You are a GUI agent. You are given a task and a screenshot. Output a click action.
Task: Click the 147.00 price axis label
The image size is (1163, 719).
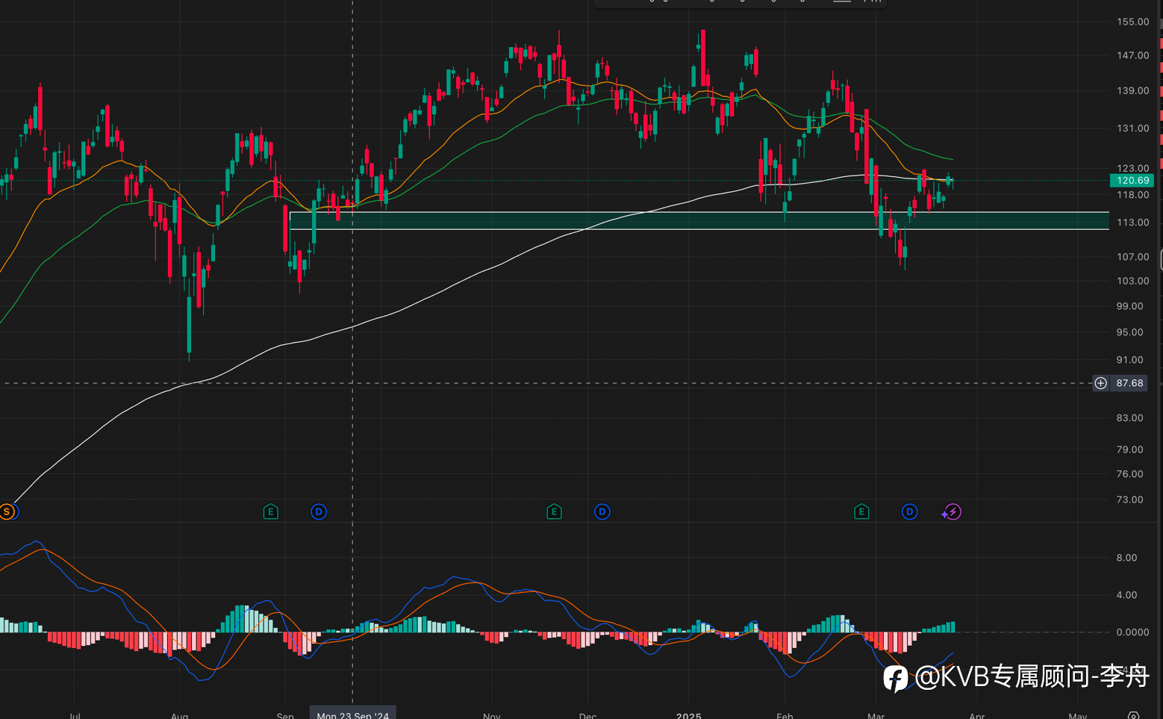pos(1132,55)
